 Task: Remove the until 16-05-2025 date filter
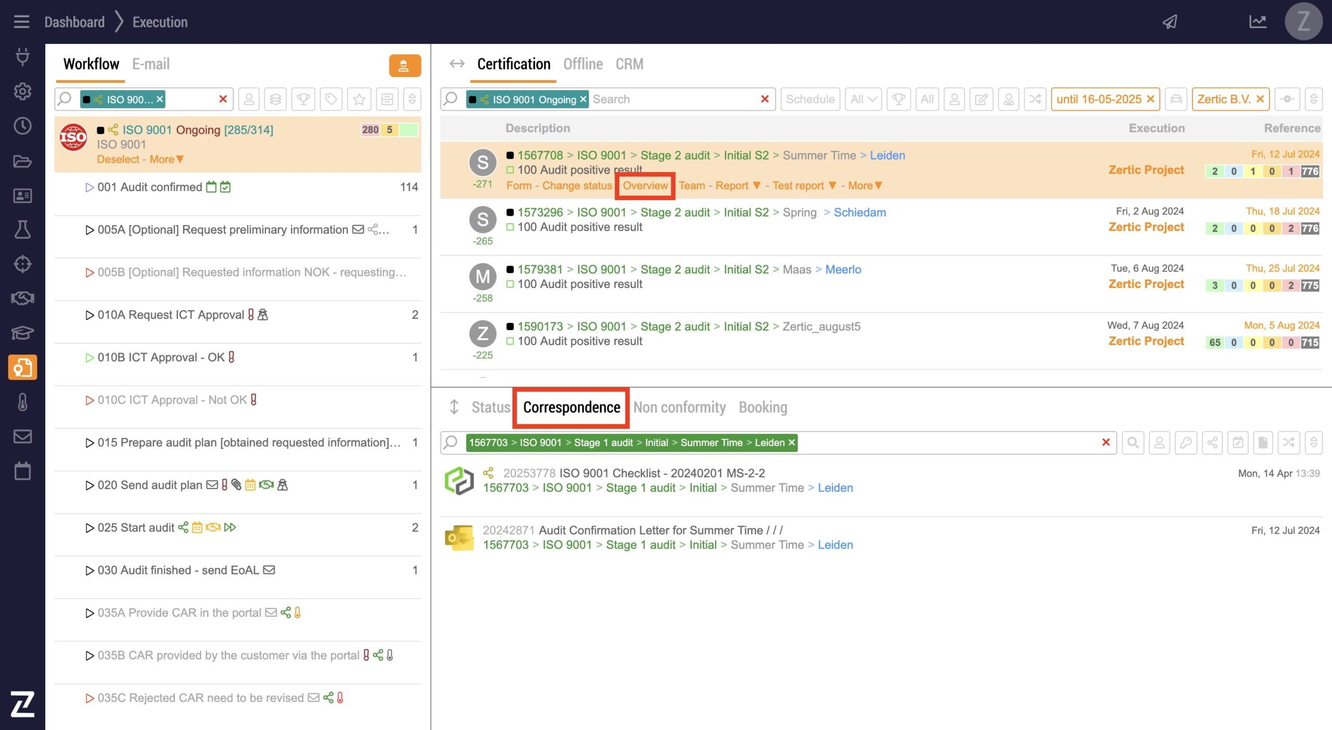click(1150, 99)
